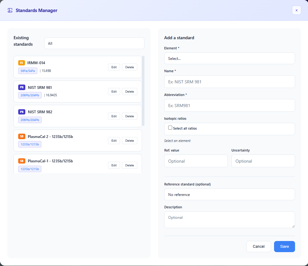
Task: Open the All standards filter dropdown
Action: coord(94,43)
